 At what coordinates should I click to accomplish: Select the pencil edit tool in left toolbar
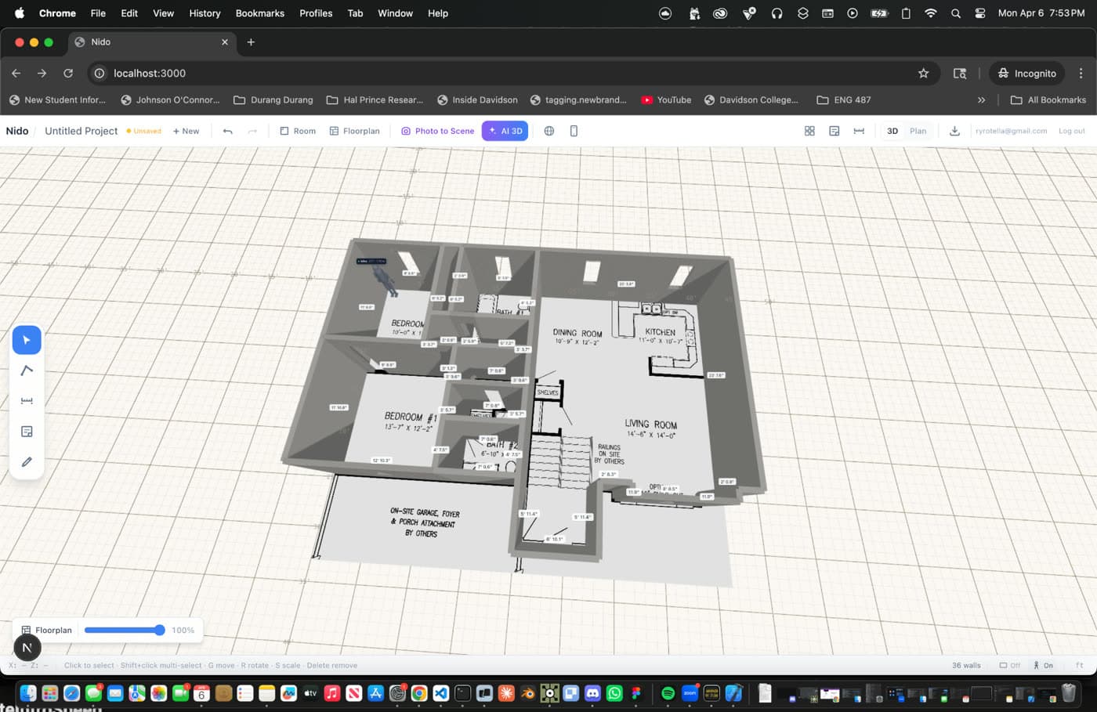pos(27,462)
